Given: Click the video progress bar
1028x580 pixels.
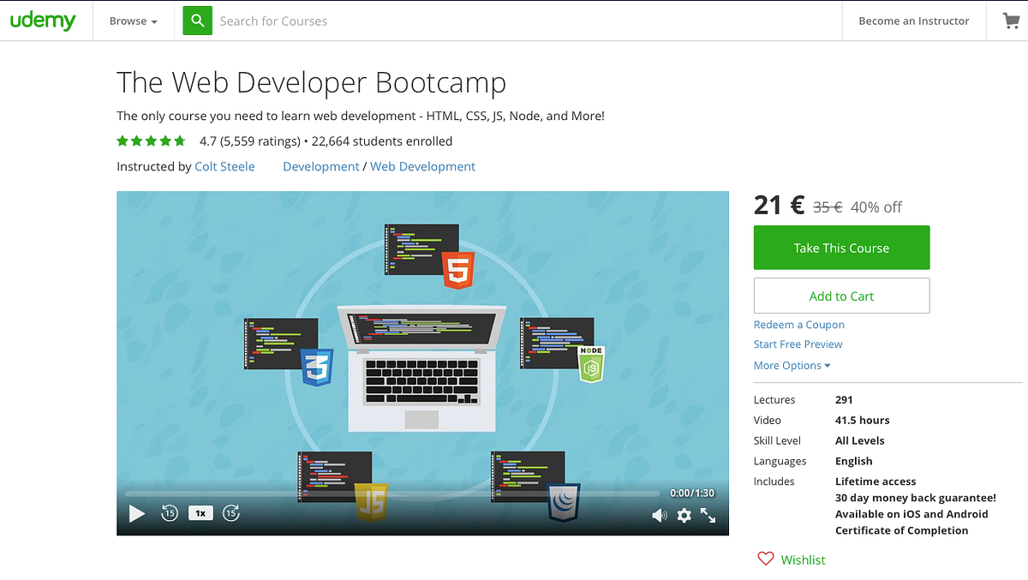Looking at the screenshot, I should 392,493.
